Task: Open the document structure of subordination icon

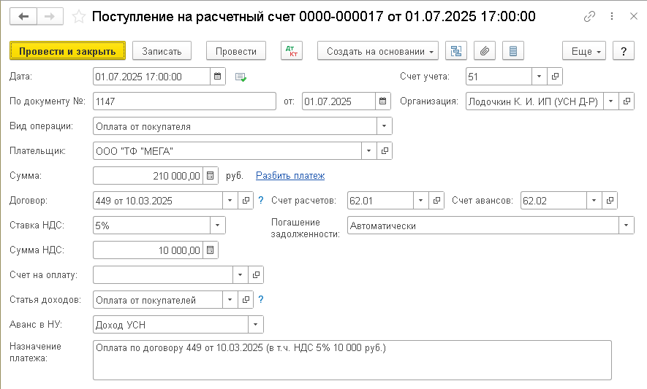Action: tap(457, 51)
